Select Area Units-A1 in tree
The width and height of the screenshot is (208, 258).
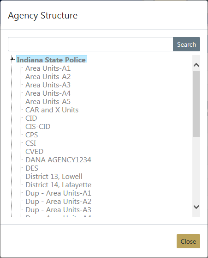click(x=48, y=68)
